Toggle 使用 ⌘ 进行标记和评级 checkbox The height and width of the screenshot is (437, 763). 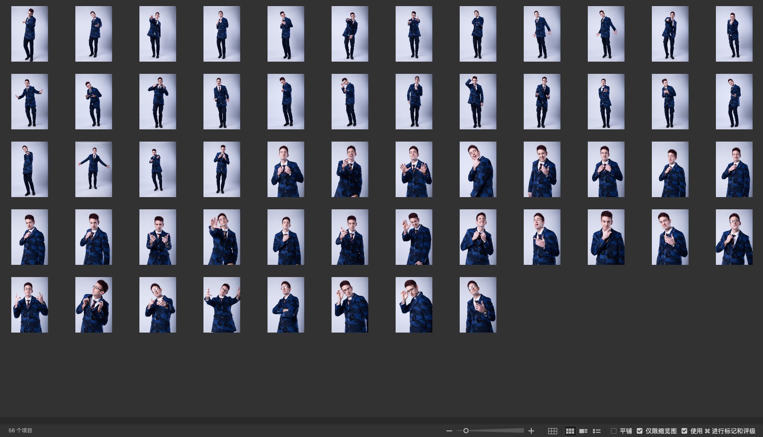click(684, 431)
